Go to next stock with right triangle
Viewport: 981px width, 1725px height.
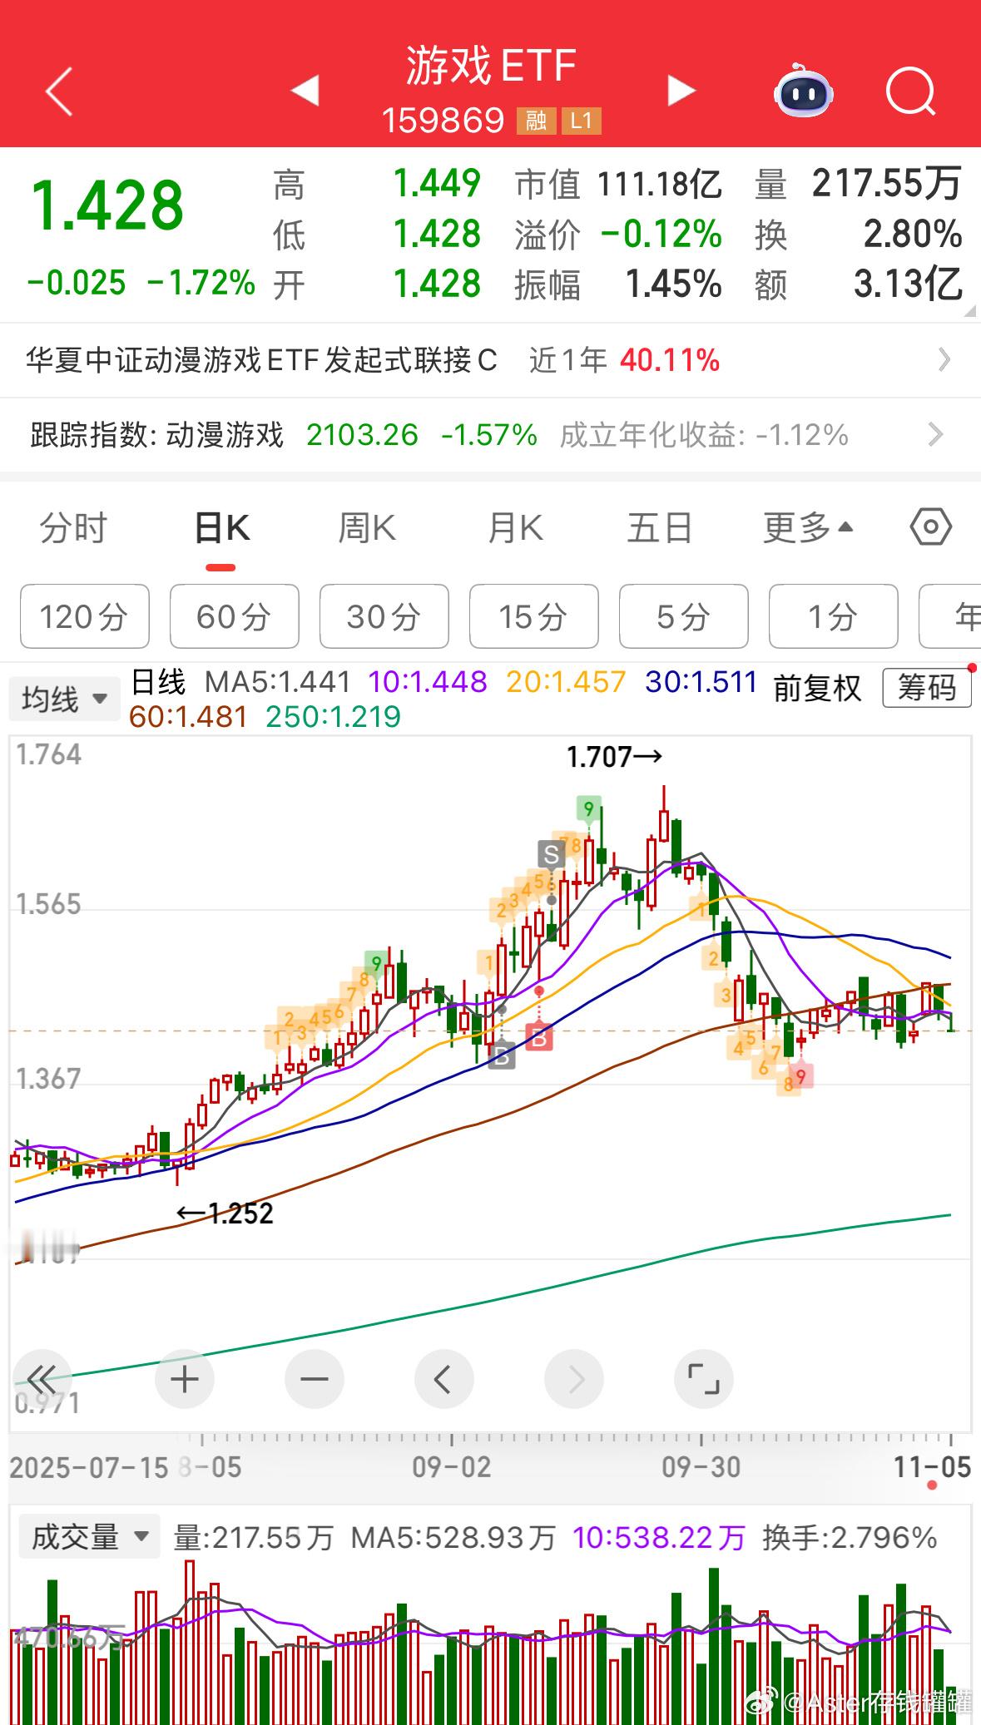[x=681, y=90]
